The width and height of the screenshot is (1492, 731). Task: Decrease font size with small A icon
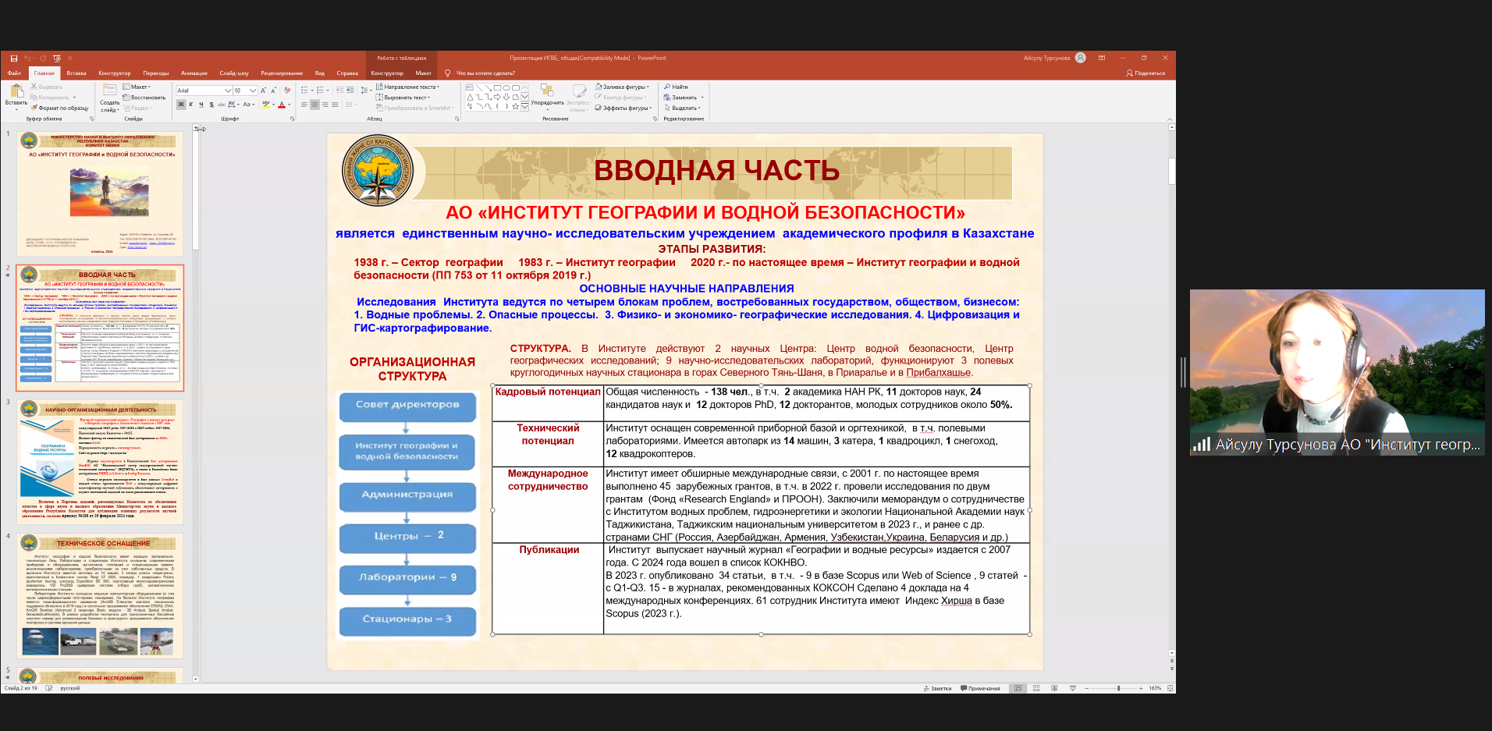click(x=274, y=90)
